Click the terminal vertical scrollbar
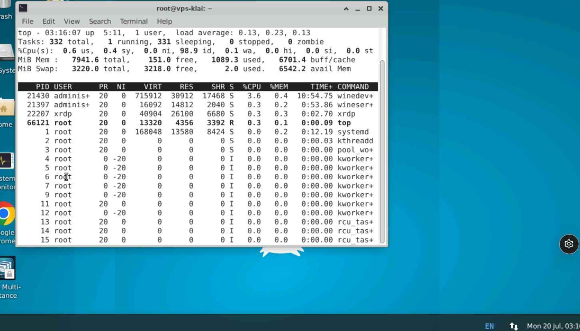This screenshot has height=331, width=580. click(382, 151)
